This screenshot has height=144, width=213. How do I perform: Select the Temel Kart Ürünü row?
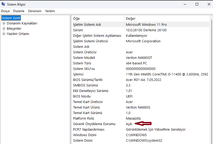[x=141, y=107]
